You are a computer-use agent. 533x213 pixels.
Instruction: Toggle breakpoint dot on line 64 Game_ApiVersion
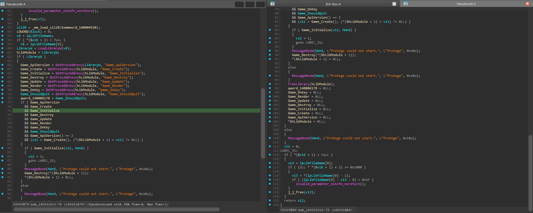point(3,65)
